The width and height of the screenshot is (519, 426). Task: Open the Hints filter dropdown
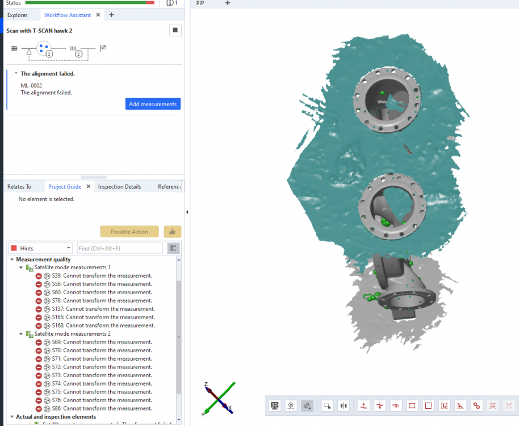click(x=41, y=248)
